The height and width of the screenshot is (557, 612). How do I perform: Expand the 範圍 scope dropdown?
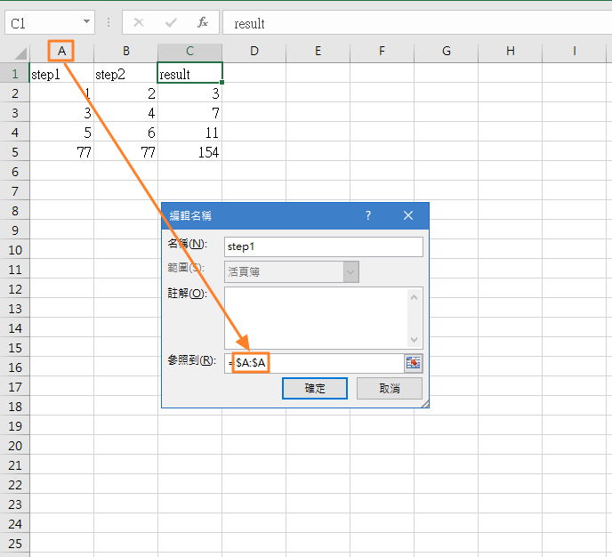(350, 271)
